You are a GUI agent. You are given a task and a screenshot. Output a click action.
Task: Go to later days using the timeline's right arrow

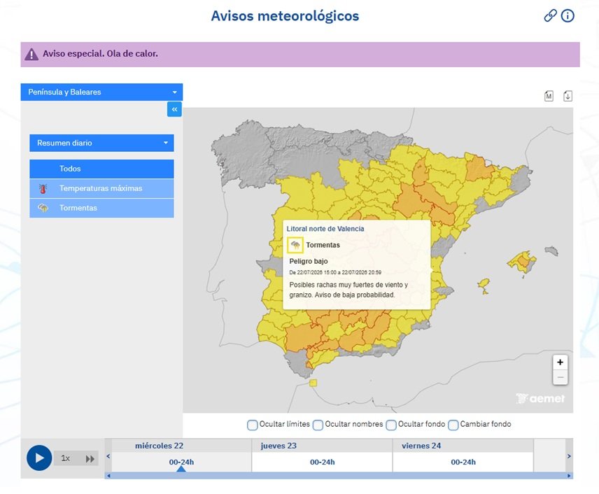coord(569,456)
